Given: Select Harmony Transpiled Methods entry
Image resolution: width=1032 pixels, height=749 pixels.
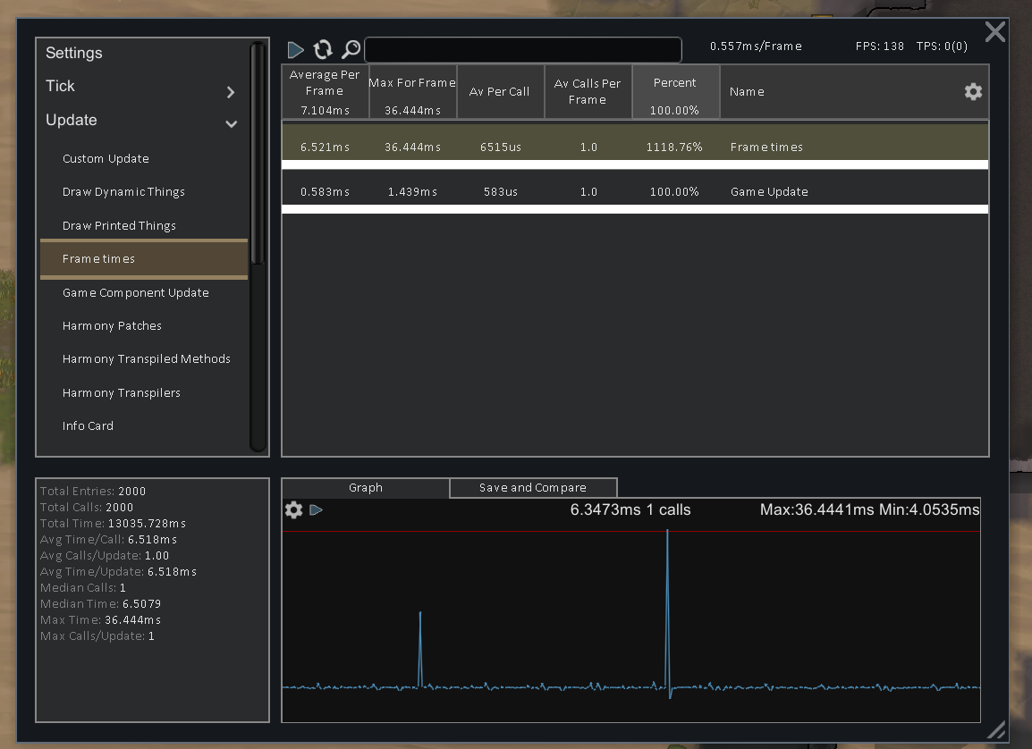Looking at the screenshot, I should point(146,359).
